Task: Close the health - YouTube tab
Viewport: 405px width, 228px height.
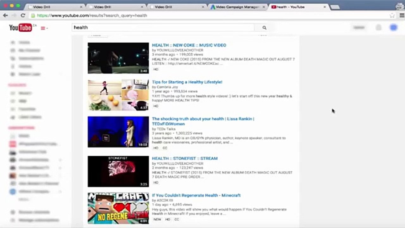Action: coord(325,7)
